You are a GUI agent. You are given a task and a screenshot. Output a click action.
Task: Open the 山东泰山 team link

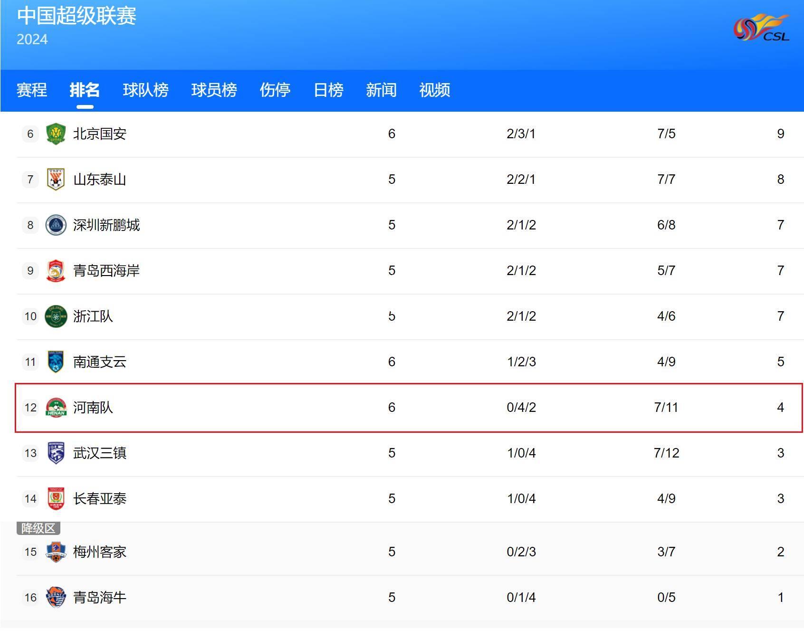(x=99, y=180)
